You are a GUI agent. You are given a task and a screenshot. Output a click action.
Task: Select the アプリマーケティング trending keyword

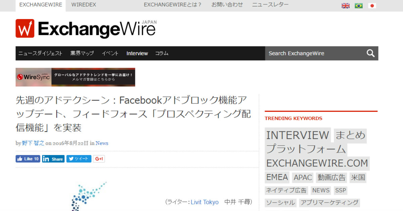[329, 203]
